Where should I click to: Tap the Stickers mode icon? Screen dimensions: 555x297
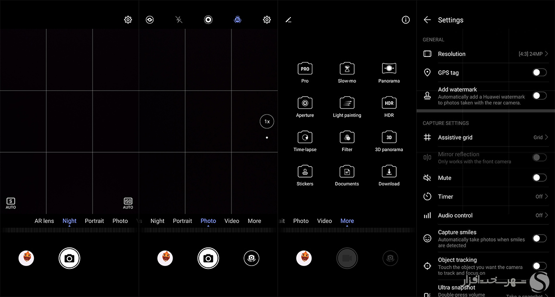click(x=305, y=172)
